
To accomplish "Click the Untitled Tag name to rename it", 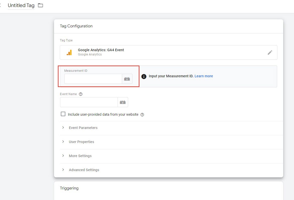I will (21, 5).
